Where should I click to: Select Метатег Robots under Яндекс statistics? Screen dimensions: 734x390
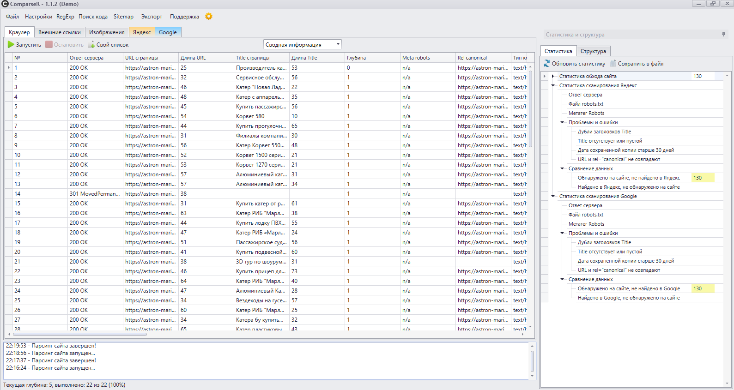click(x=586, y=113)
